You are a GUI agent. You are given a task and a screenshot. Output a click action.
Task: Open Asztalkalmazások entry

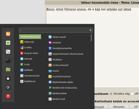point(60,77)
